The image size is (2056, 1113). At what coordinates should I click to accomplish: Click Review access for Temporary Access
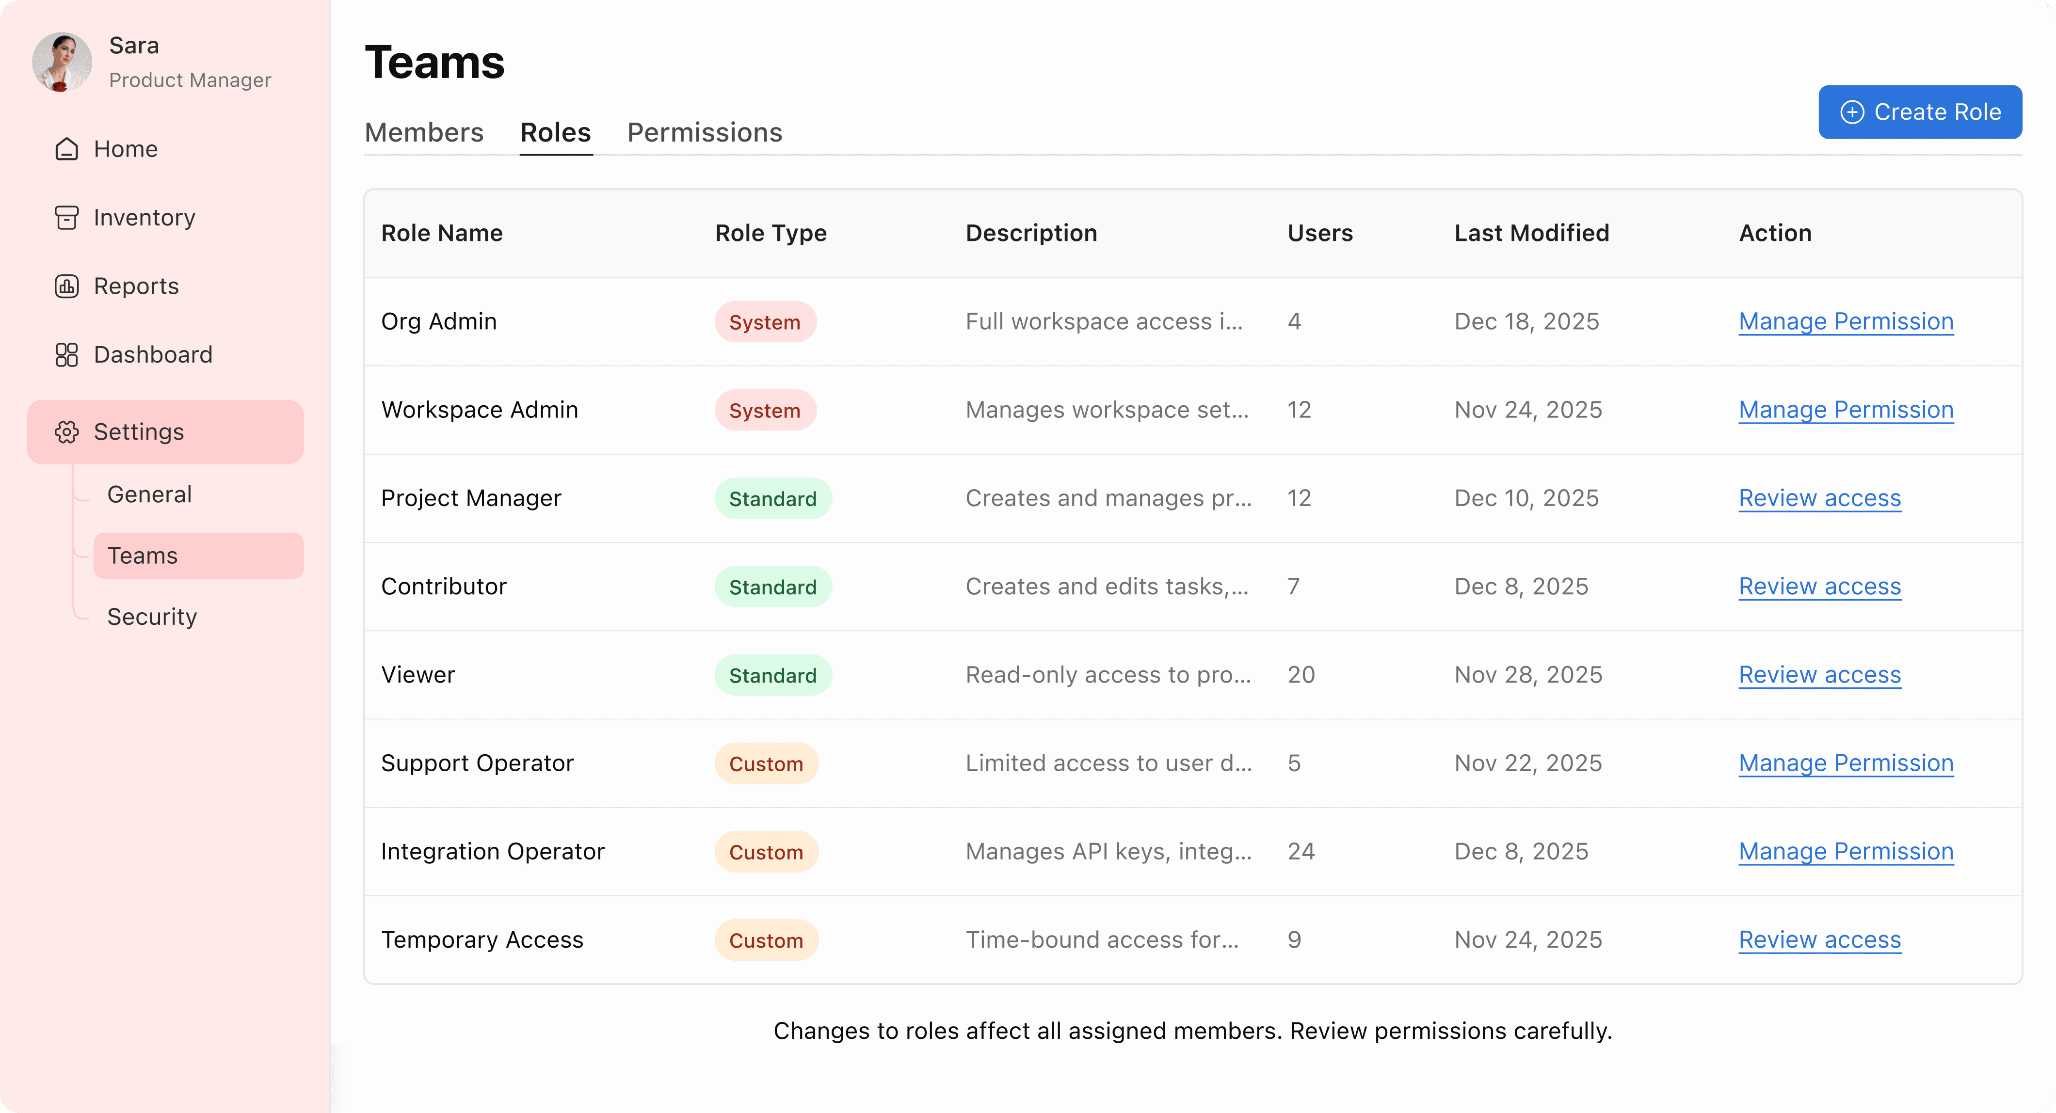pos(1820,940)
